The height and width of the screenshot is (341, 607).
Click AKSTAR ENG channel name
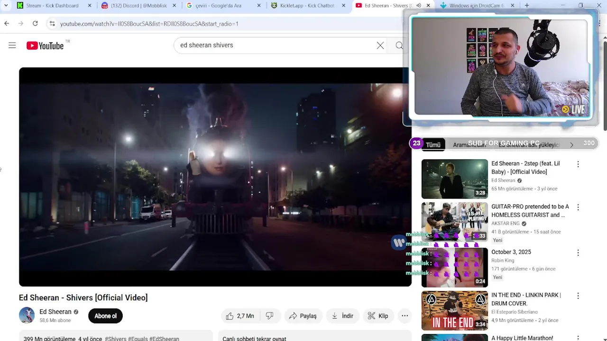(505, 224)
